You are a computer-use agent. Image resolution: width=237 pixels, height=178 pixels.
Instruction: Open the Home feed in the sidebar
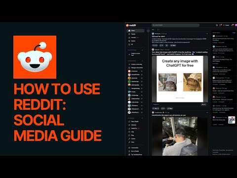point(135,31)
